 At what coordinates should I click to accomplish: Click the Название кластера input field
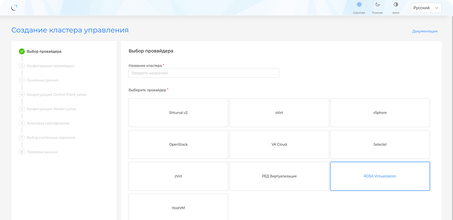204,73
